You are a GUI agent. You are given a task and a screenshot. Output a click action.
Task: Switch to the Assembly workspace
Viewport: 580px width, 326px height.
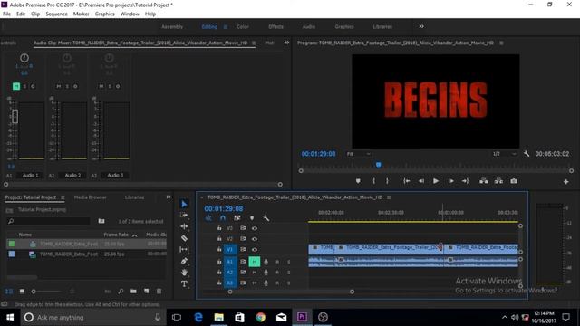point(172,26)
